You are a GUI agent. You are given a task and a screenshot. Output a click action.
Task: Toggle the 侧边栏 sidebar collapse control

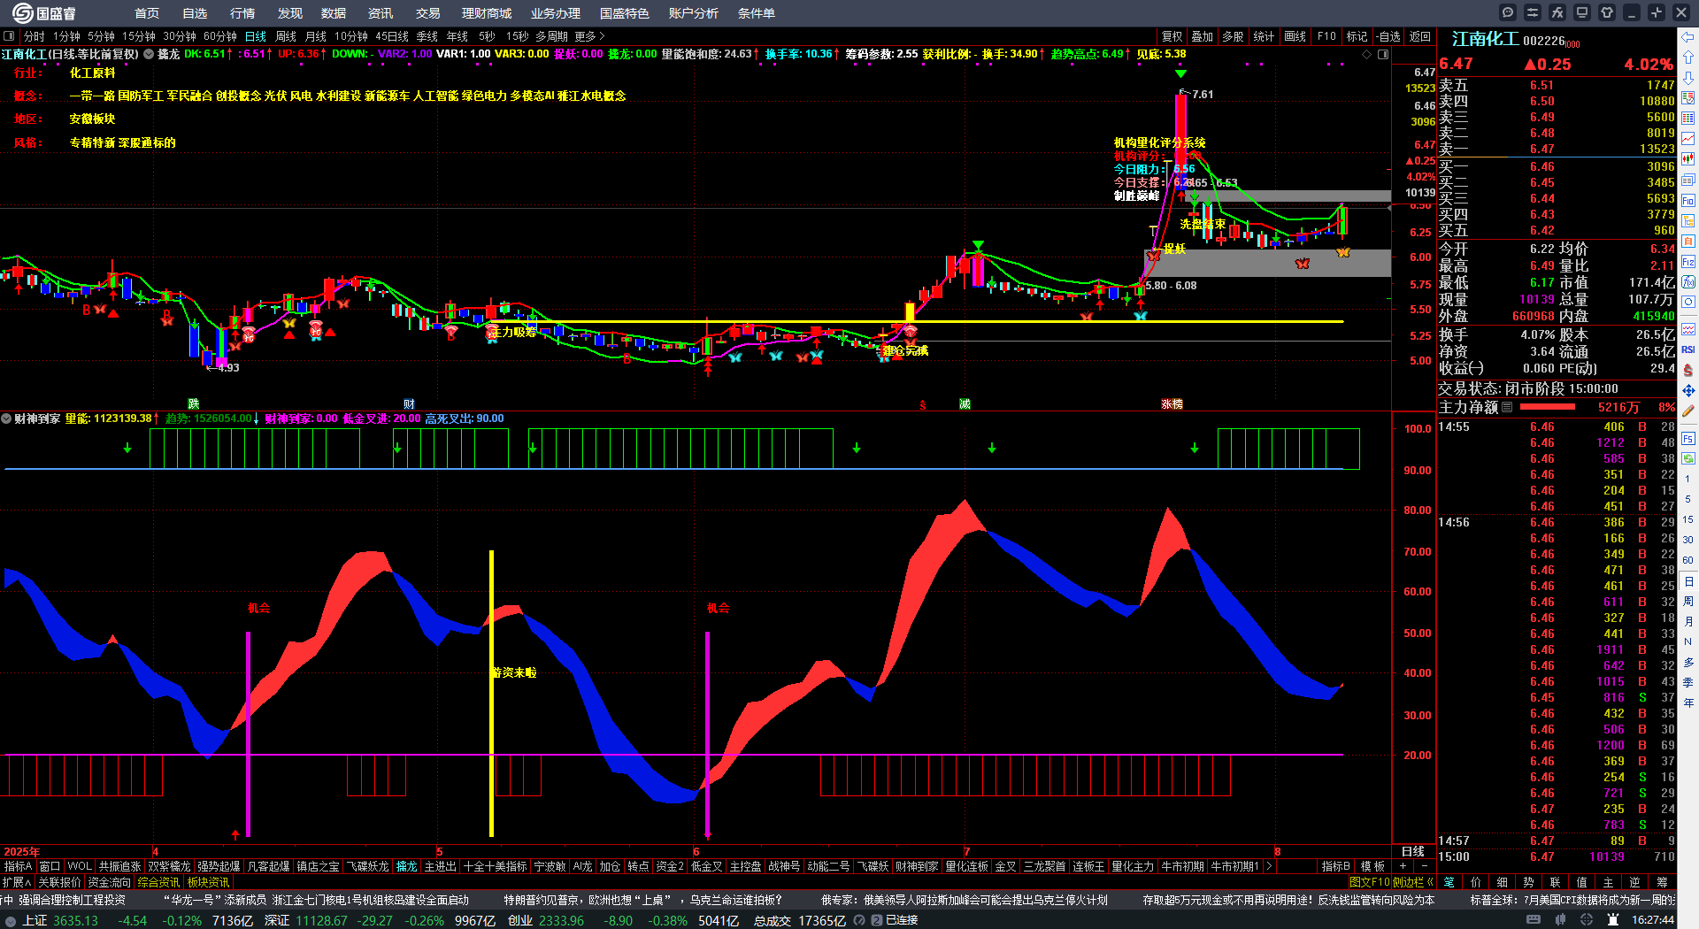(1414, 882)
